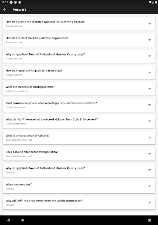The height and width of the screenshot is (225, 158).
Task: Expand 'When are taxes due?' arrow
Action: [150, 186]
